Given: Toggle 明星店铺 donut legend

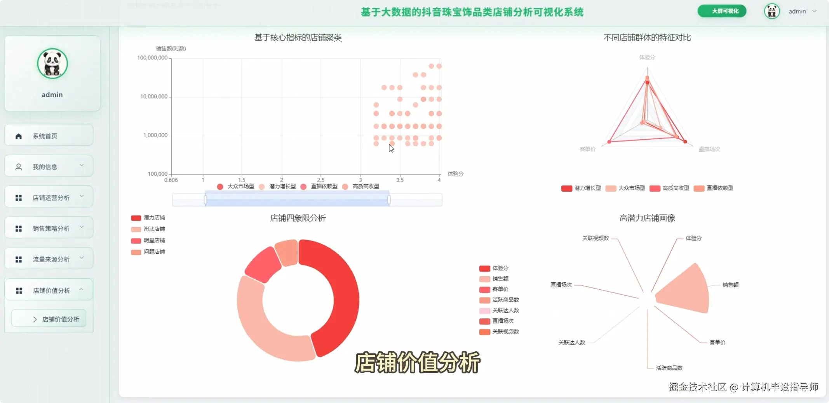Looking at the screenshot, I should click(x=148, y=240).
